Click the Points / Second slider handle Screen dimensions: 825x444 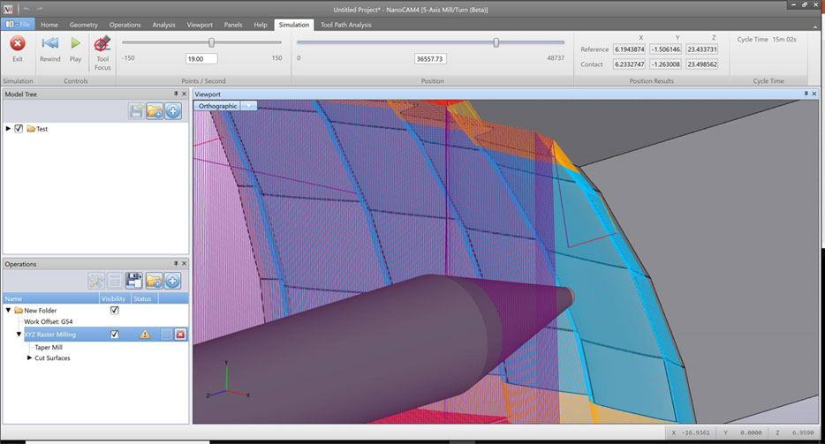pyautogui.click(x=211, y=42)
